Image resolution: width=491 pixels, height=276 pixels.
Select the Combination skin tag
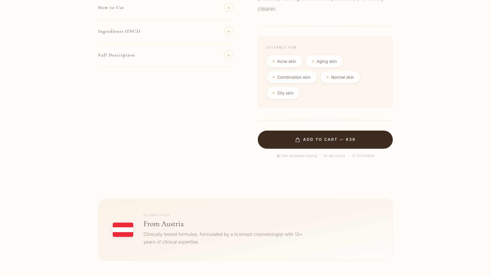(292, 77)
